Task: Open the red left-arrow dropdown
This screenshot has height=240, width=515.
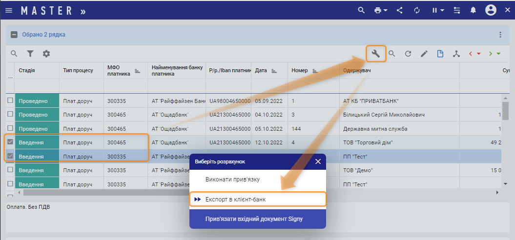Action: (x=479, y=54)
